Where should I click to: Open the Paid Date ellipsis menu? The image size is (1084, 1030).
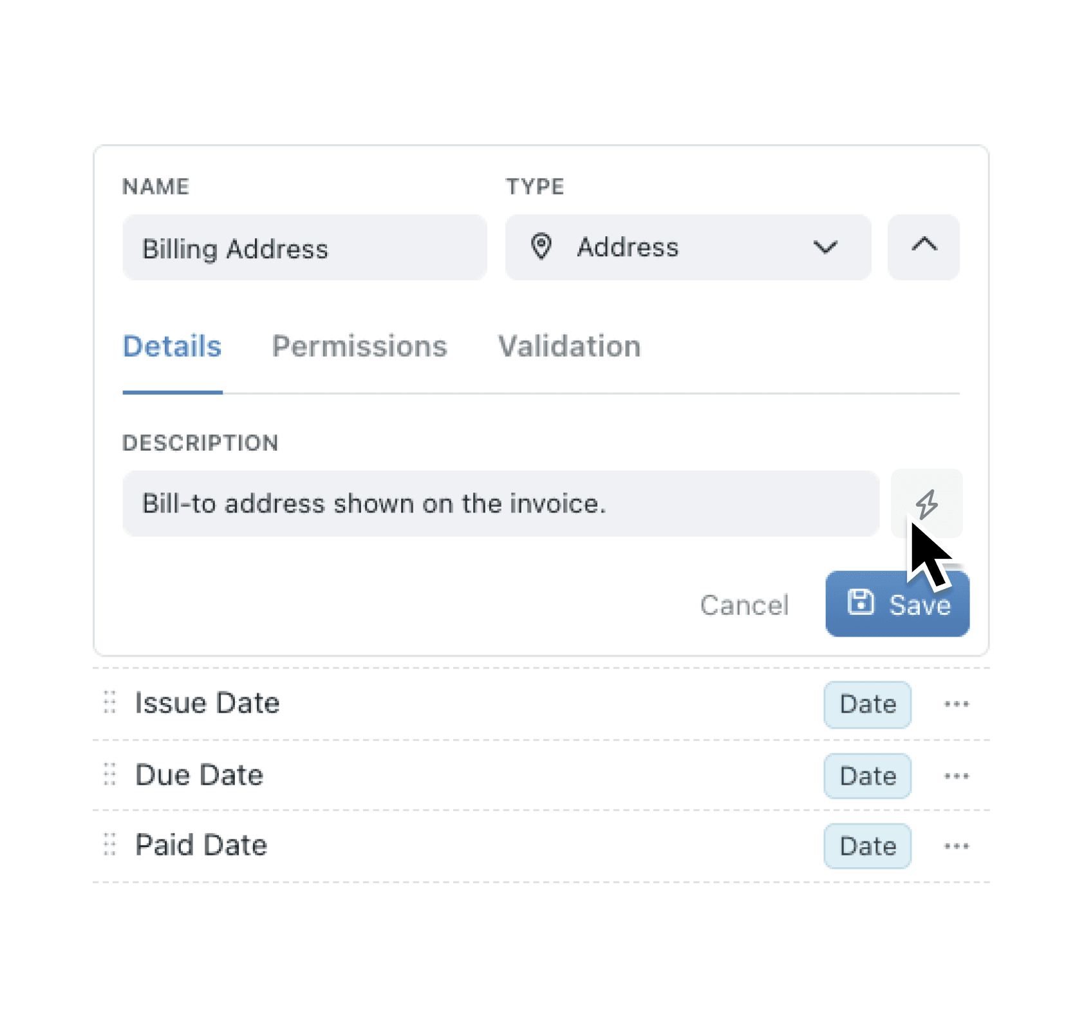(x=957, y=845)
